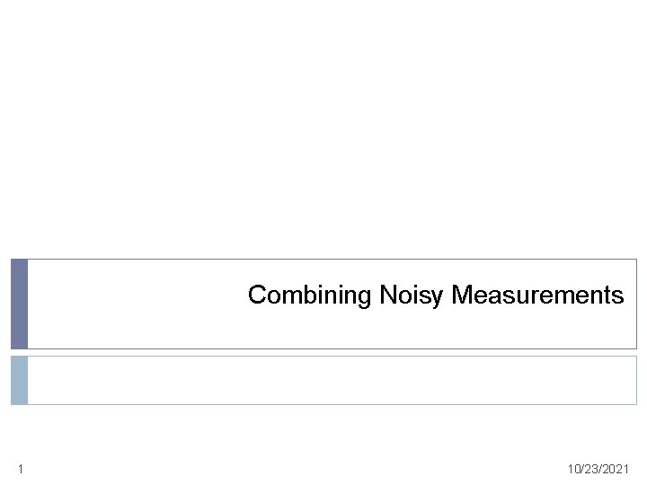Click the month "10" in the date

[x=573, y=469]
